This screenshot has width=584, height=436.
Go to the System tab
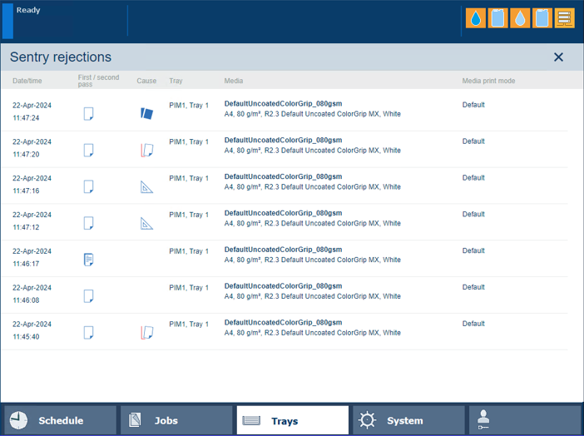[408, 420]
